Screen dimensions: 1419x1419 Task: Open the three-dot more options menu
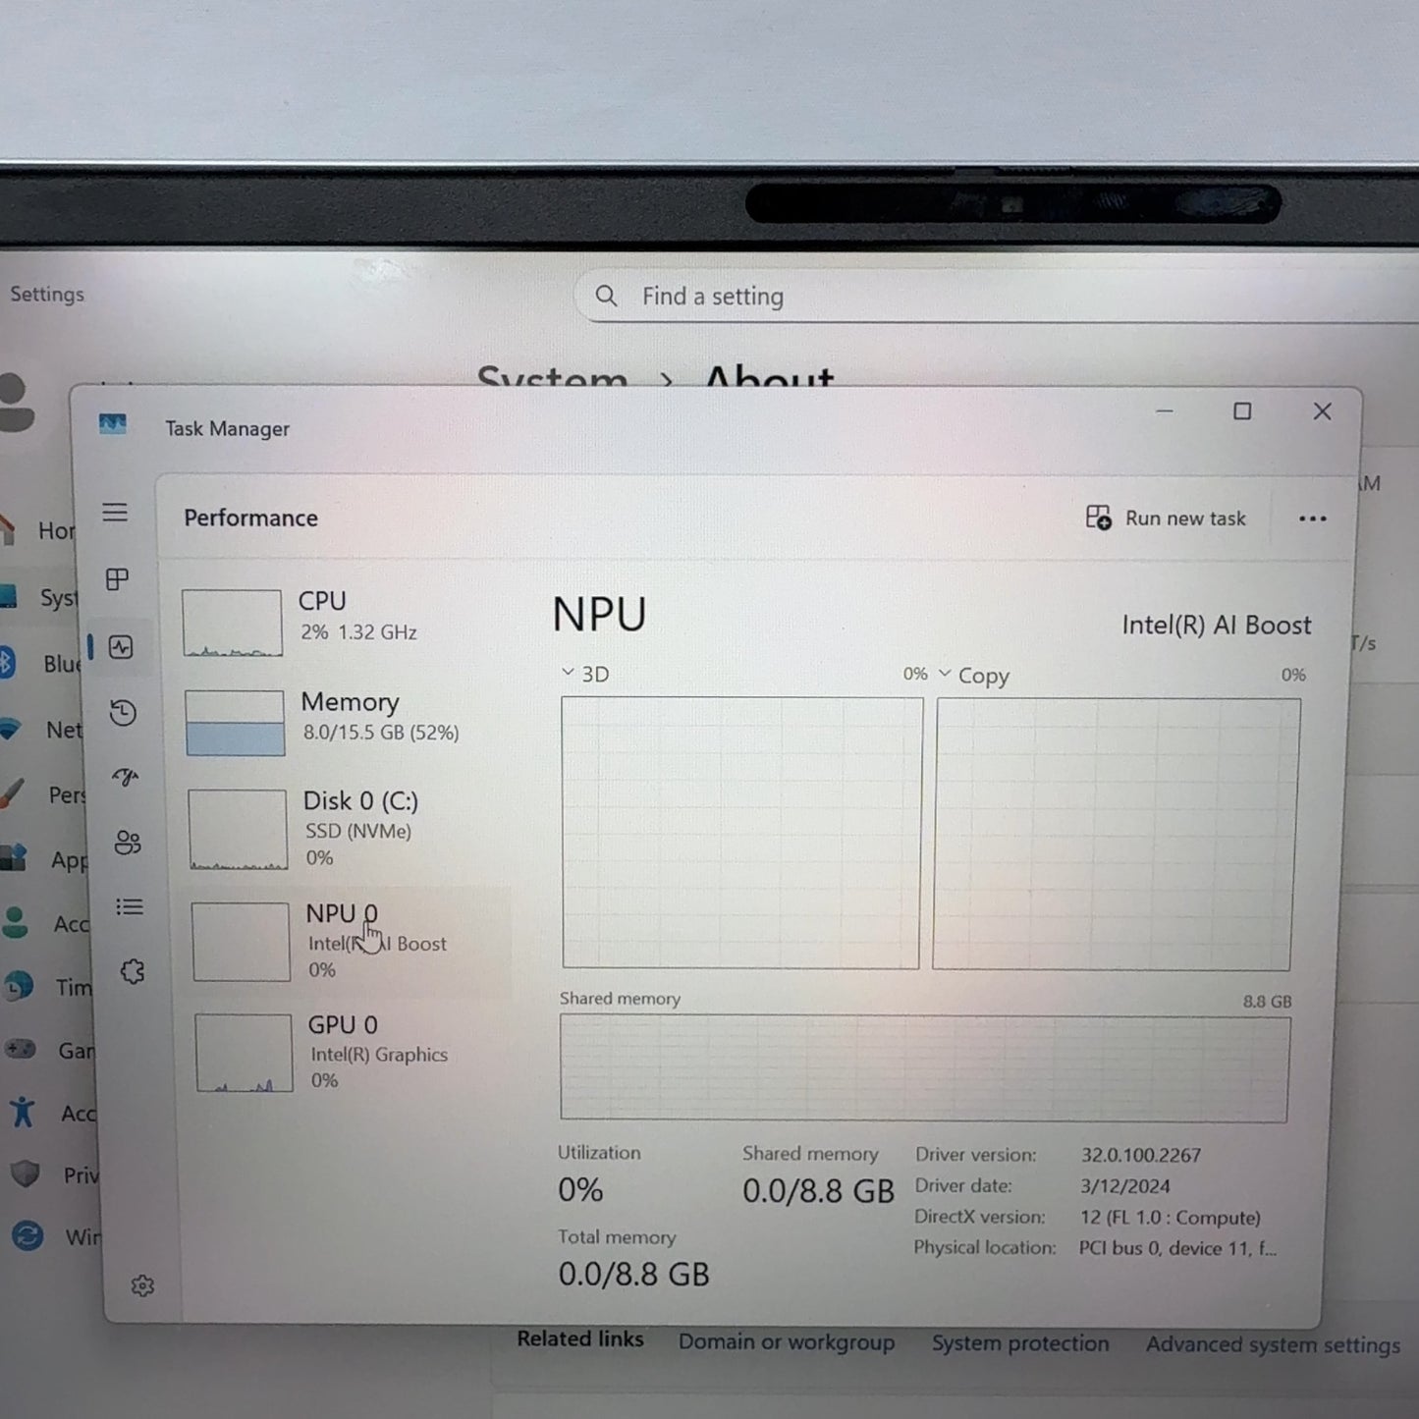coord(1312,518)
